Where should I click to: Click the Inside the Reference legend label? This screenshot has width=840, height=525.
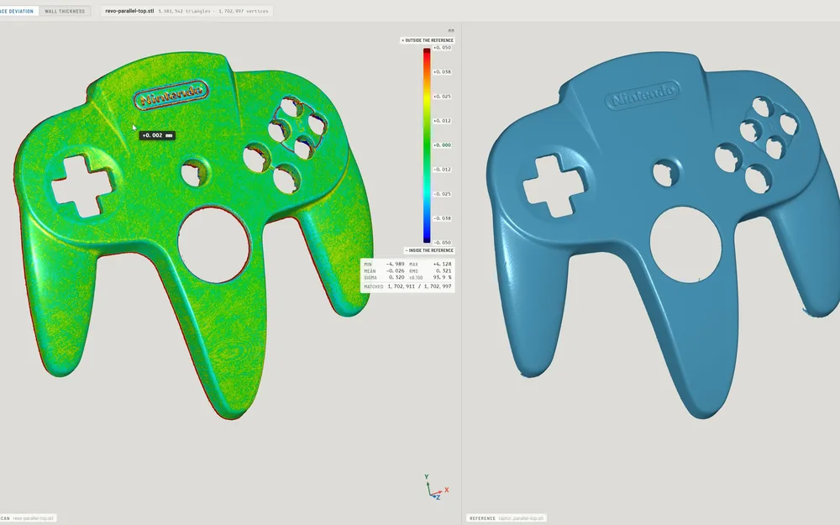[x=429, y=250]
